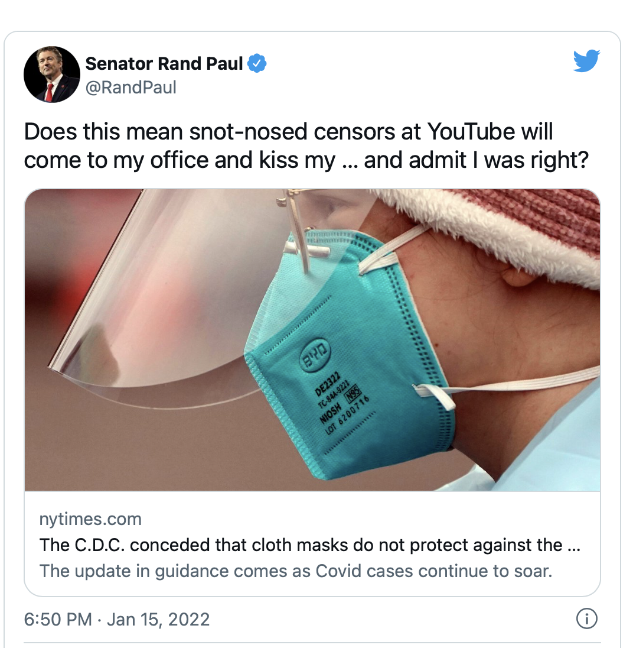This screenshot has height=648, width=633.
Task: Open the Senator Rand Paul display name
Action: tap(164, 64)
